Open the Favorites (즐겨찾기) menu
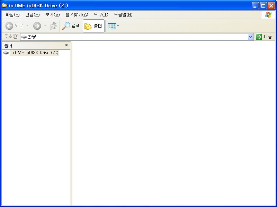The height and width of the screenshot is (207, 277). coord(77,14)
